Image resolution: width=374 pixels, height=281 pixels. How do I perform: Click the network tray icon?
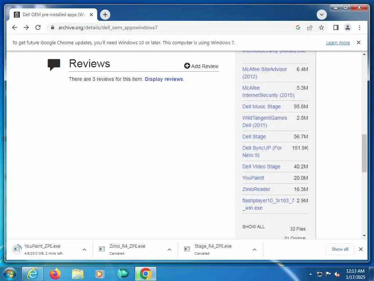[x=320, y=274]
